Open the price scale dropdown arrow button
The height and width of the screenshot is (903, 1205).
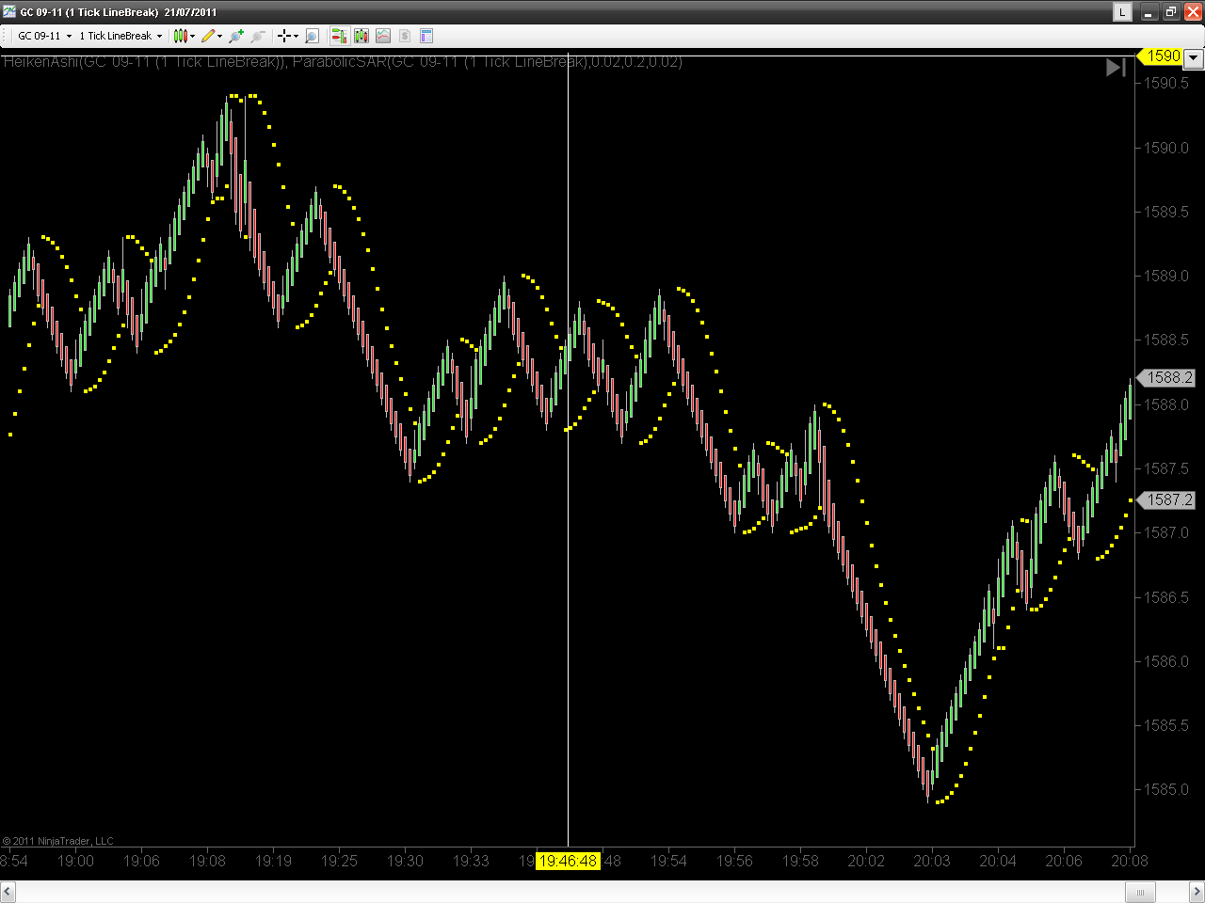pyautogui.click(x=1194, y=57)
